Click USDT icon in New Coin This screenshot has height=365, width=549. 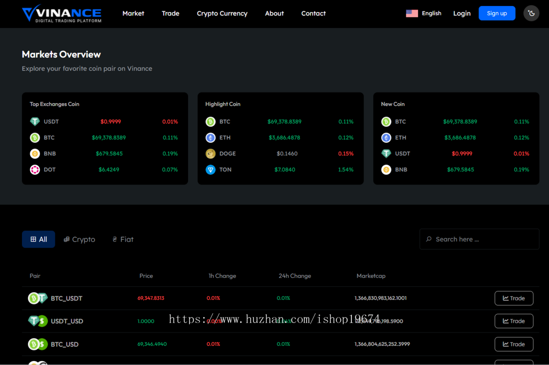tap(386, 153)
